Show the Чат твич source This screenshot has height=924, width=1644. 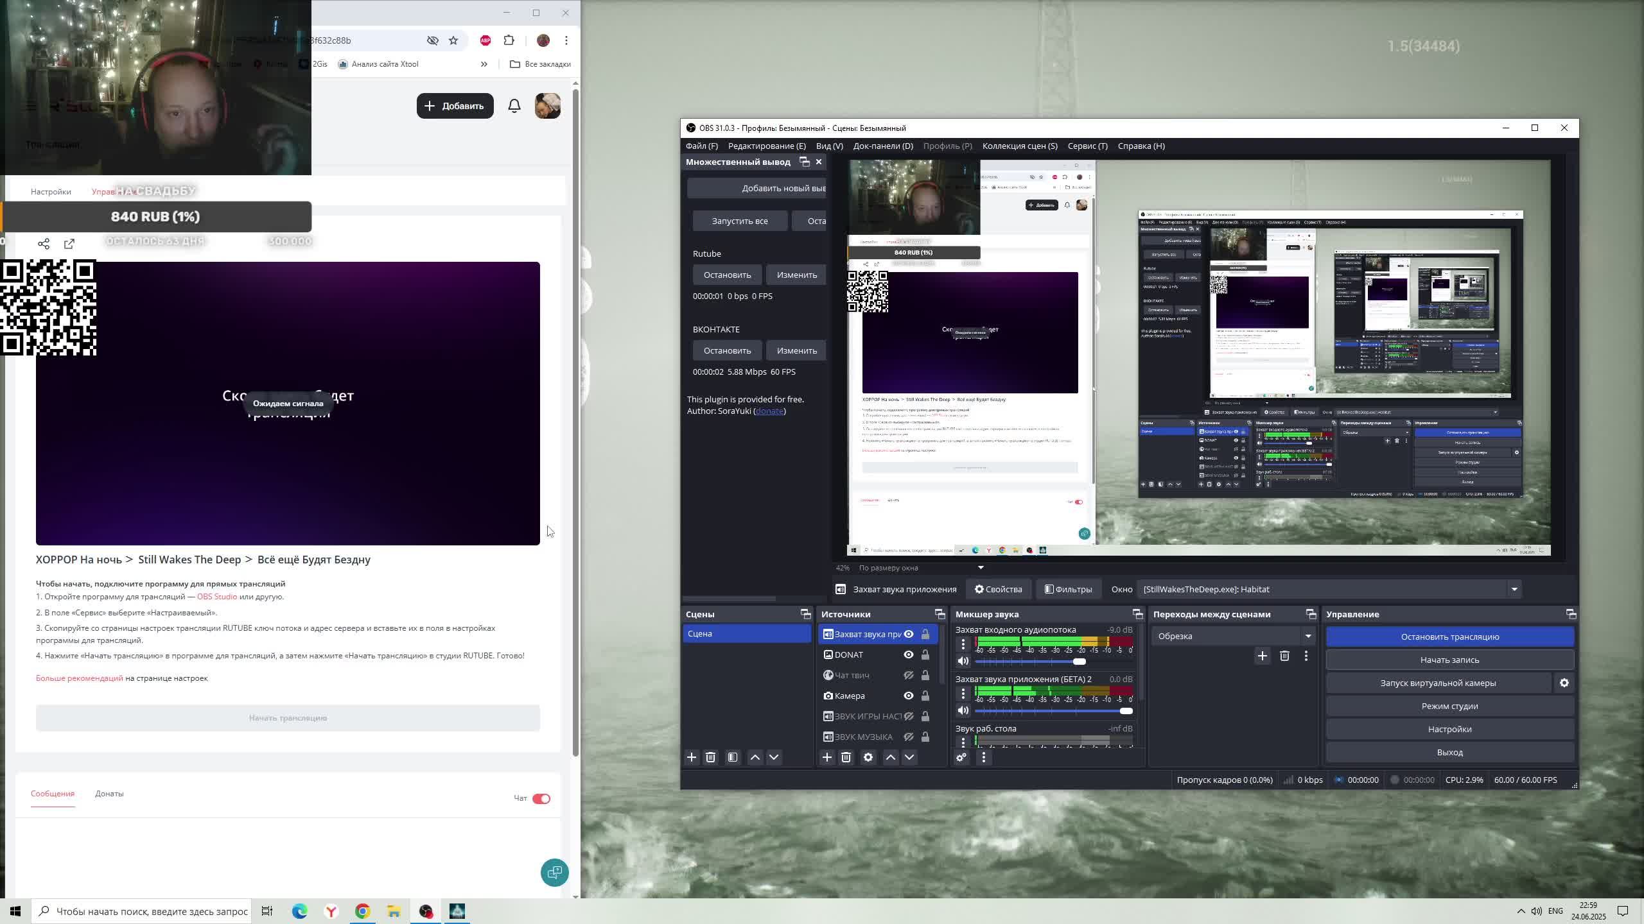909,675
